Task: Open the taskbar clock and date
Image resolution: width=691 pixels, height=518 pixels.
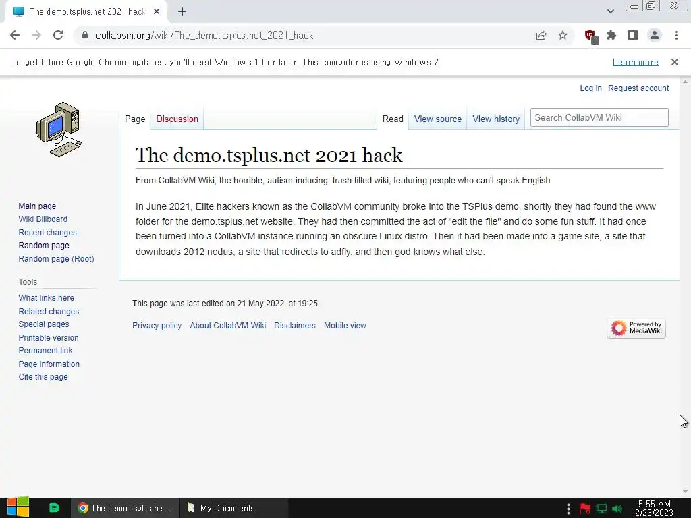Action: click(x=654, y=509)
